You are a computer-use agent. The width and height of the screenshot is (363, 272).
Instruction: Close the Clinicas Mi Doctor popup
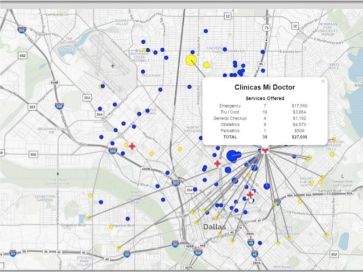[323, 81]
